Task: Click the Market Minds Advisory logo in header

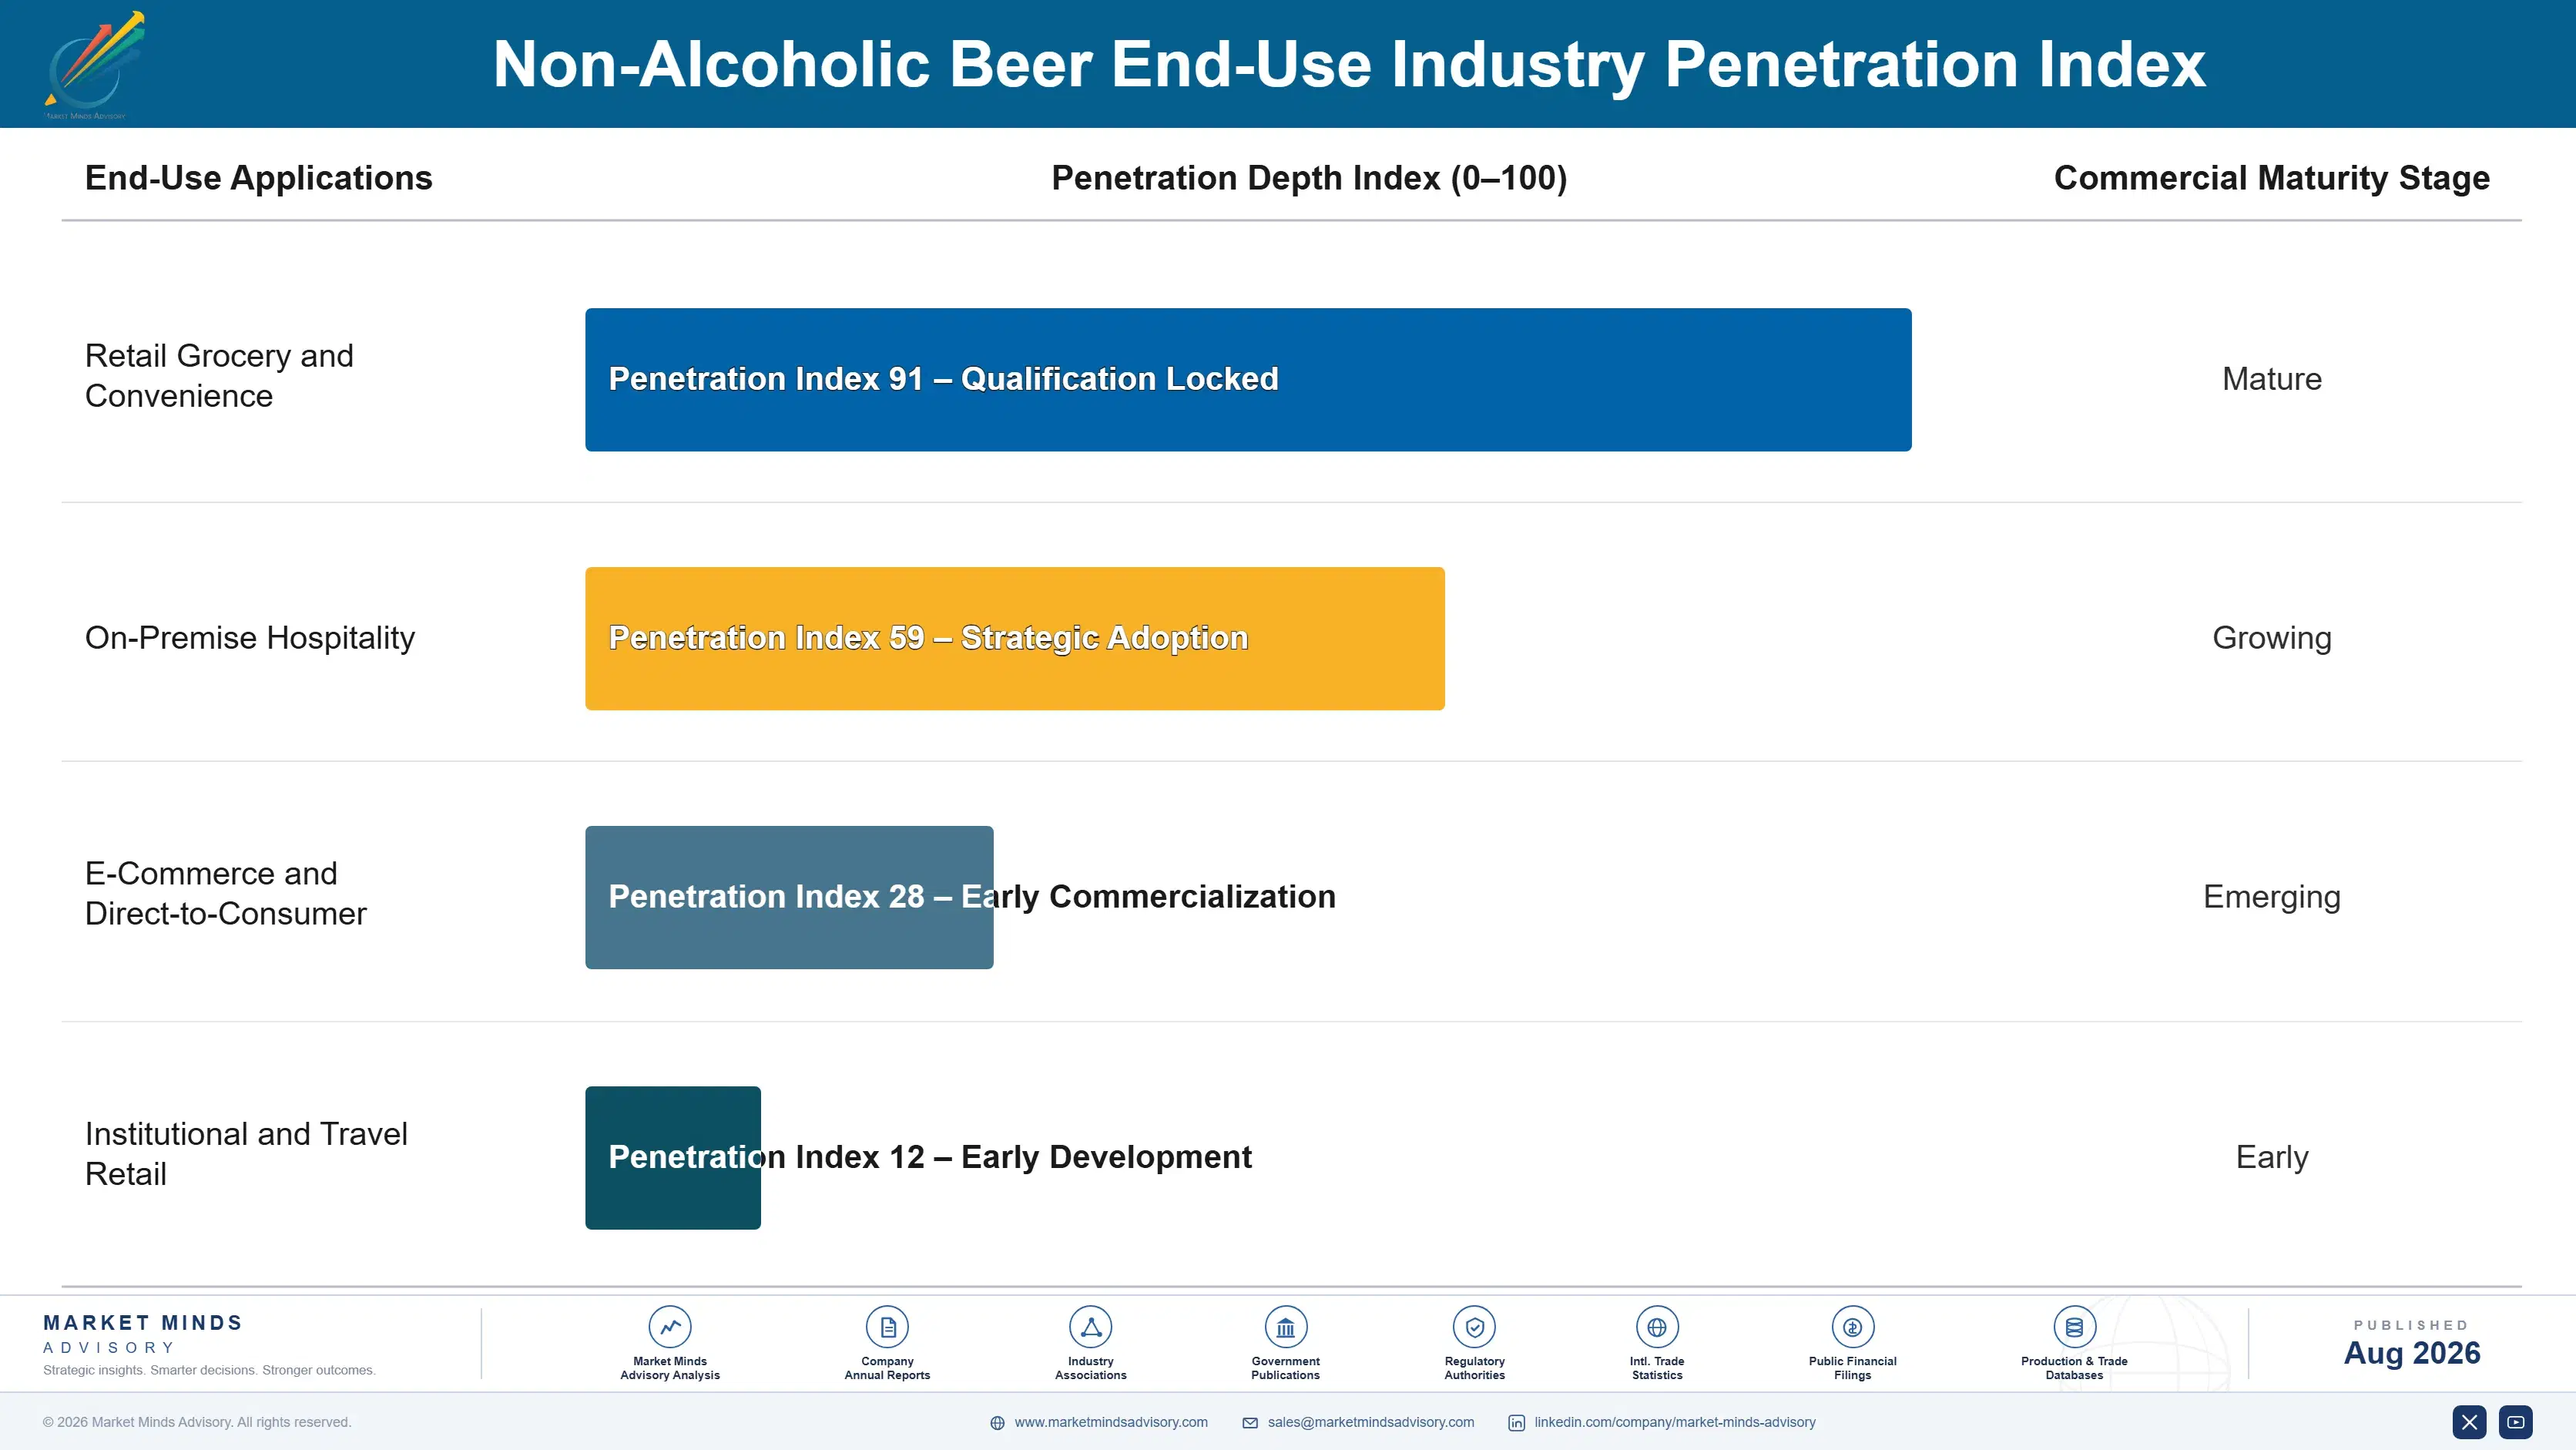Action: pos(95,65)
